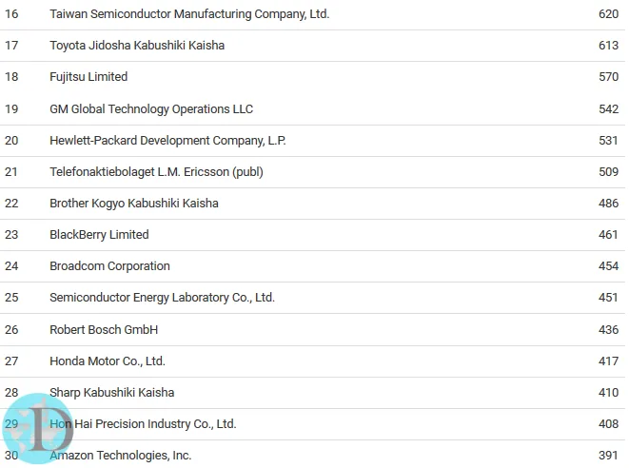The height and width of the screenshot is (468, 629).
Task: Select Broadcom Corporation in the list
Action: pos(109,266)
